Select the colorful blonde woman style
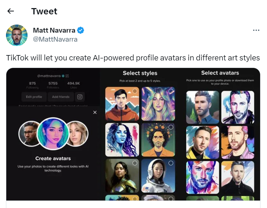Image resolution: width=267 pixels, height=208 pixels. pyautogui.click(x=158, y=104)
